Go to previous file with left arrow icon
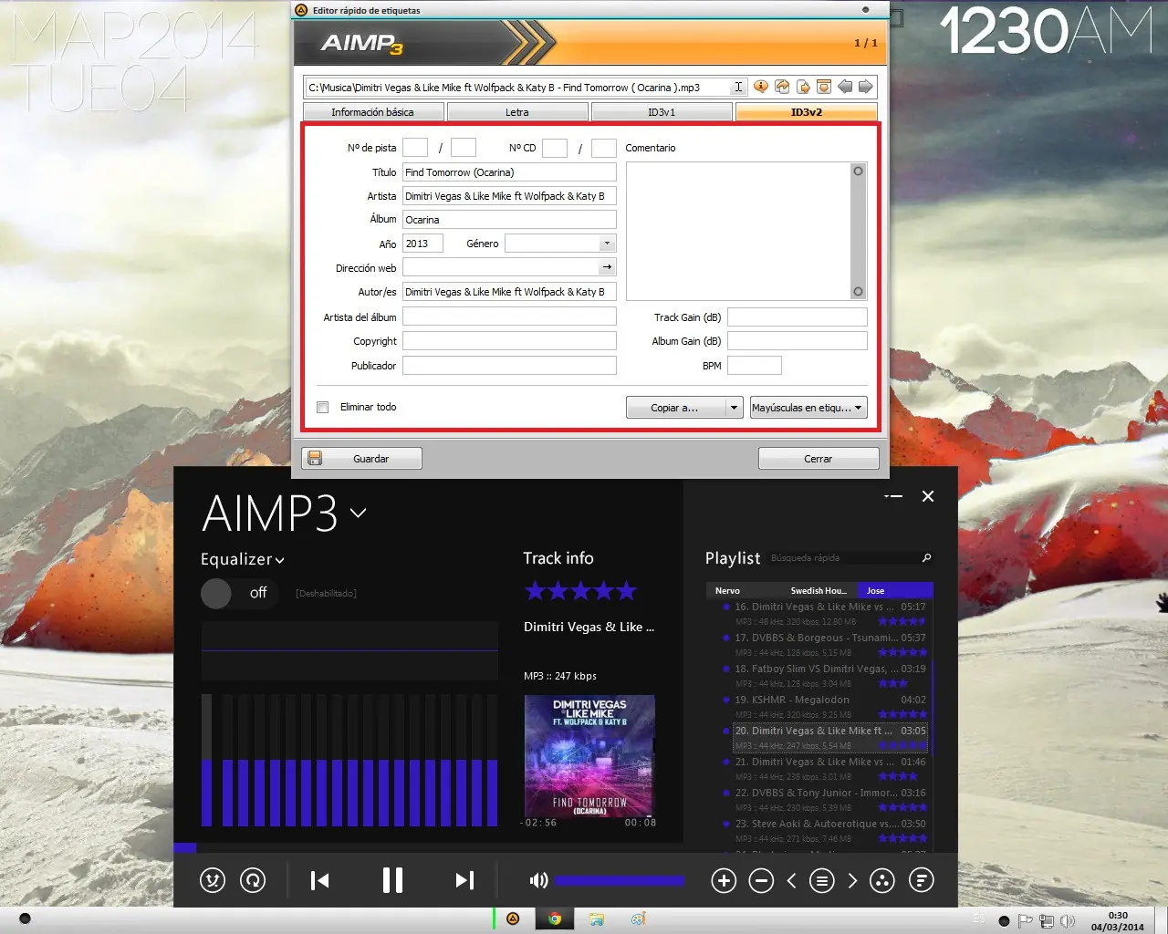Image resolution: width=1168 pixels, height=934 pixels. (845, 87)
